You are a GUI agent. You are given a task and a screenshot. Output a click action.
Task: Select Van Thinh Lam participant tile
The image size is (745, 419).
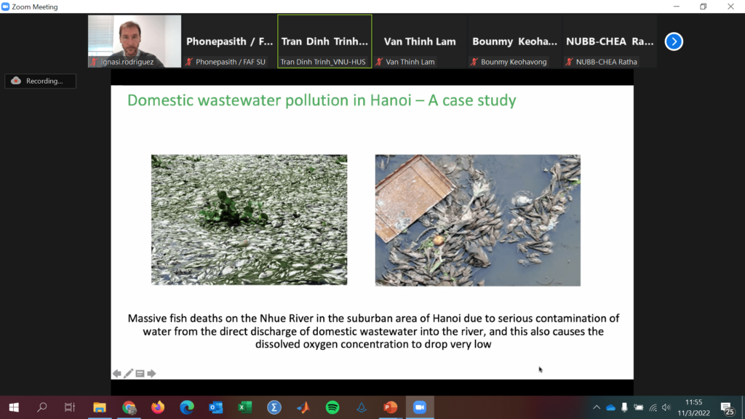point(420,41)
